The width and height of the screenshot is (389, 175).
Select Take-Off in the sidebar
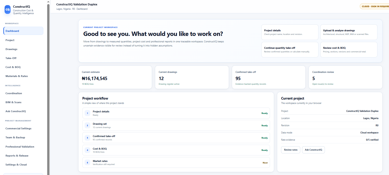pos(23,58)
